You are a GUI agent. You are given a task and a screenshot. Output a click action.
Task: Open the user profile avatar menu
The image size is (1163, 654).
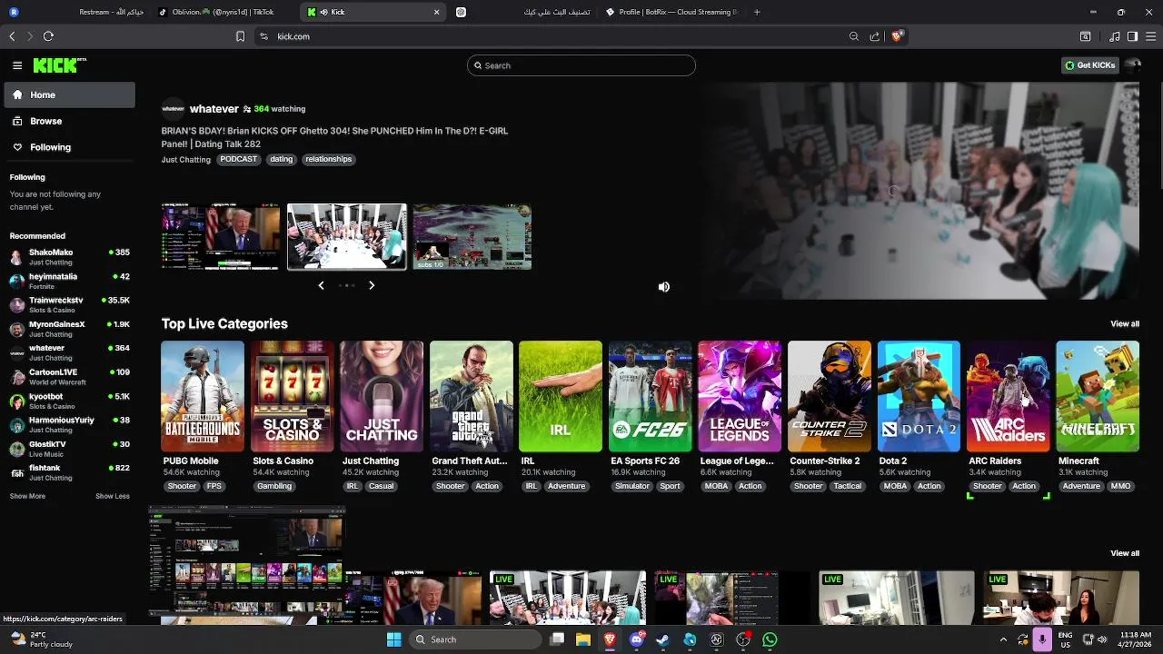(1132, 65)
